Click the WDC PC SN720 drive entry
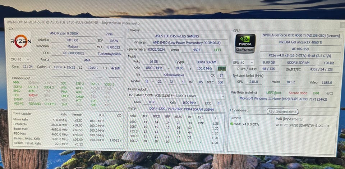Image resolution: width=345 pixels, height=169 pixels. pos(304,125)
